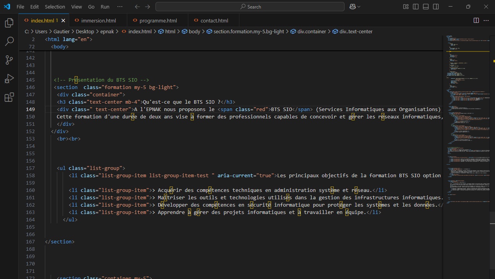495x279 pixels.
Task: Toggle the primary side bar
Action: click(x=416, y=7)
